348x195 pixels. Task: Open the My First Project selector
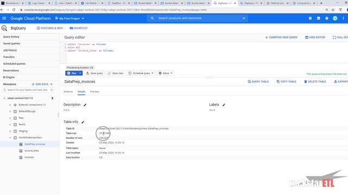tap(70, 18)
